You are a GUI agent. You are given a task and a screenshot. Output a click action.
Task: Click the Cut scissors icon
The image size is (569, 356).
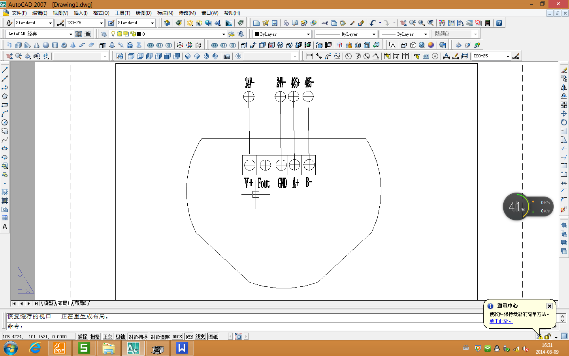tap(325, 23)
